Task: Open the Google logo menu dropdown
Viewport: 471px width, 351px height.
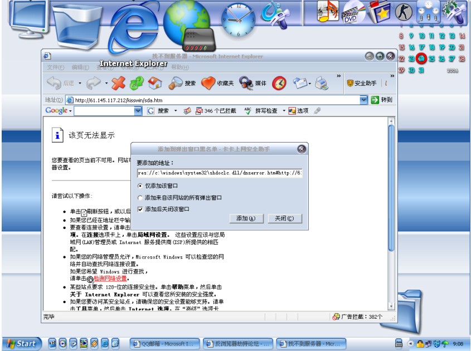Action: (70, 111)
